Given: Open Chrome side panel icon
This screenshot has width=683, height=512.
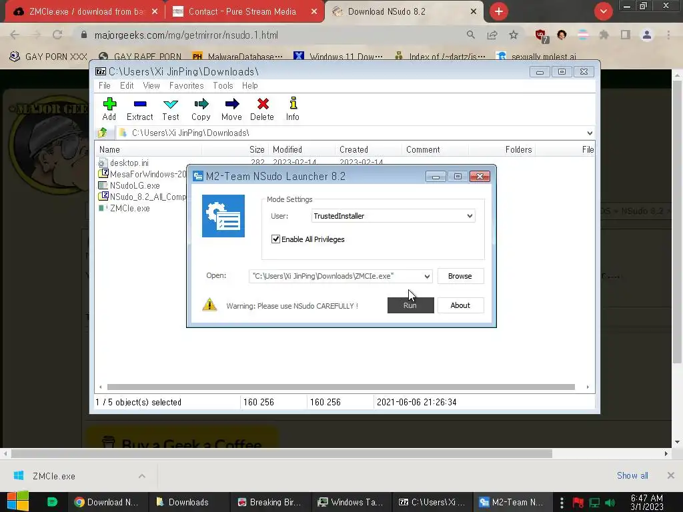Looking at the screenshot, I should coord(626,35).
